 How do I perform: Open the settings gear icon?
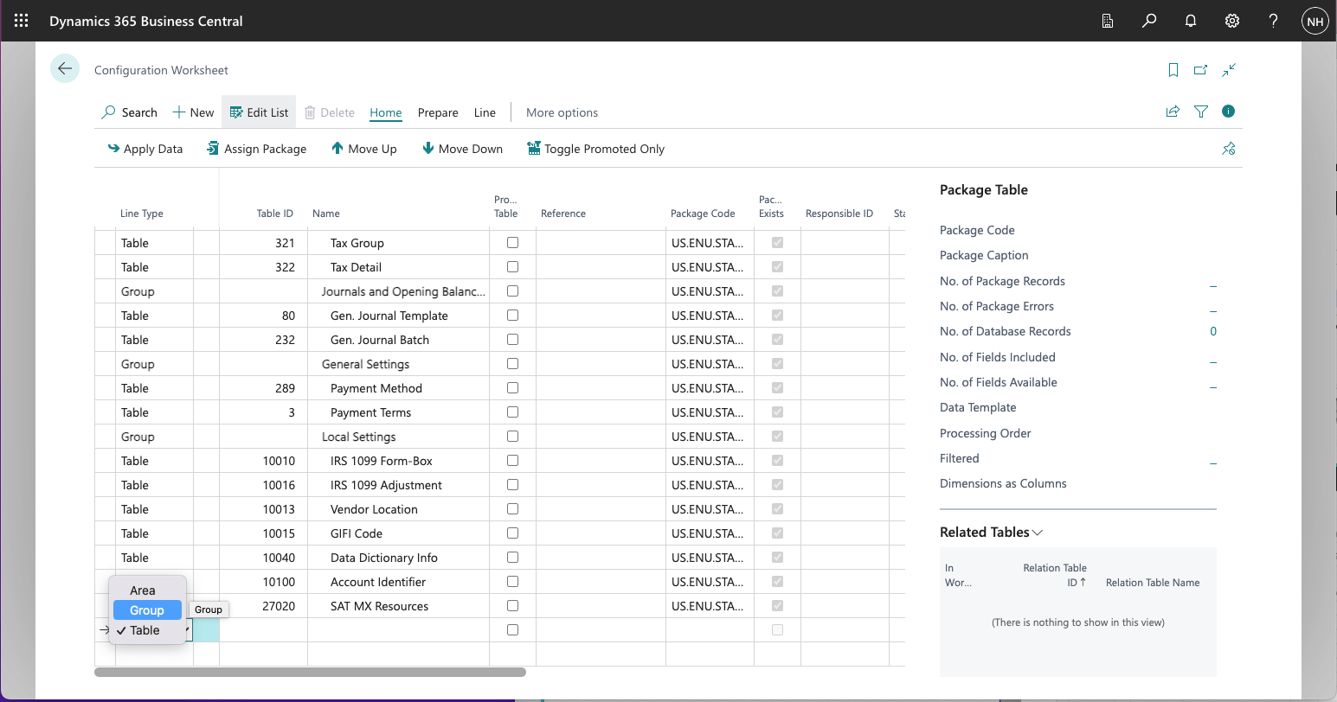(x=1232, y=21)
